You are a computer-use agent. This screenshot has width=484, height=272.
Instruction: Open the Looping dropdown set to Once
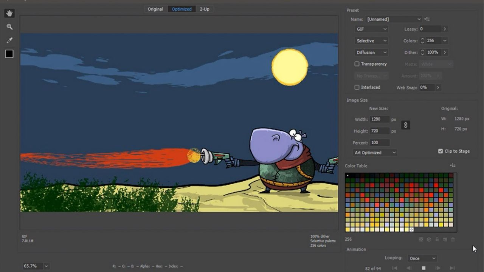[422, 258]
